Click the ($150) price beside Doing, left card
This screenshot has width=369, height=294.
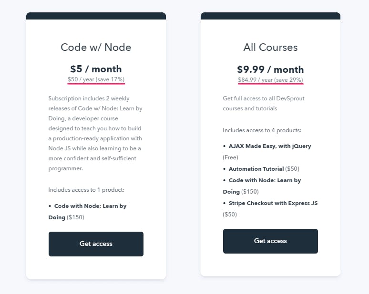pos(75,217)
